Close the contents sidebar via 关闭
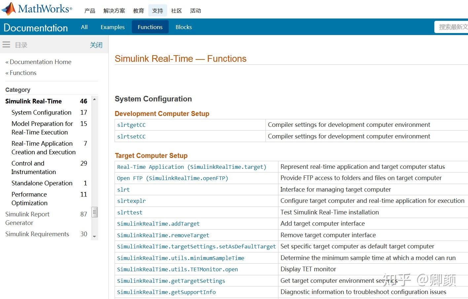This screenshot has height=299, width=468. 96,45
